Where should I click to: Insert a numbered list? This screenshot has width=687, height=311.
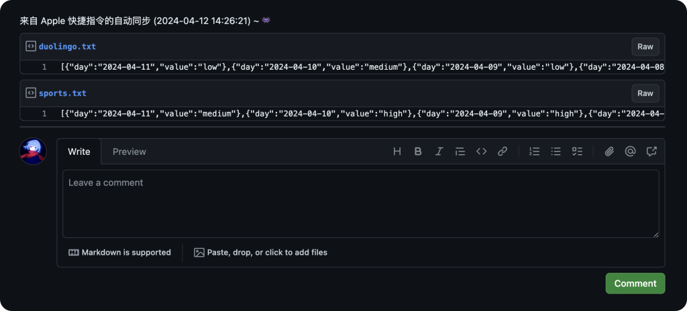535,151
